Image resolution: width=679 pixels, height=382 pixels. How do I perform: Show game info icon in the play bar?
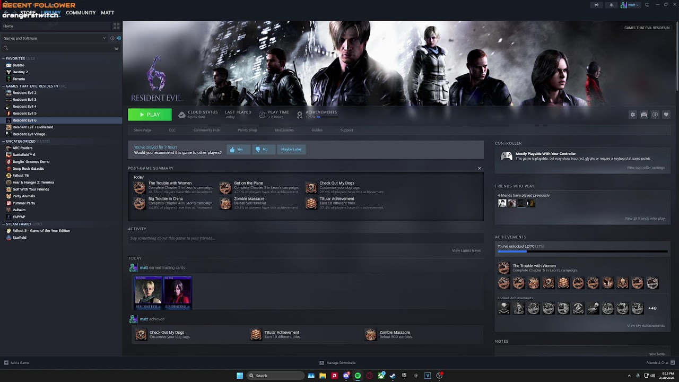[655, 115]
